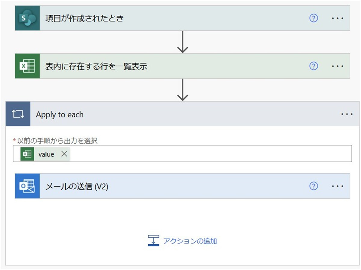Remove the value token with its X
The image size is (361, 270).
click(64, 154)
